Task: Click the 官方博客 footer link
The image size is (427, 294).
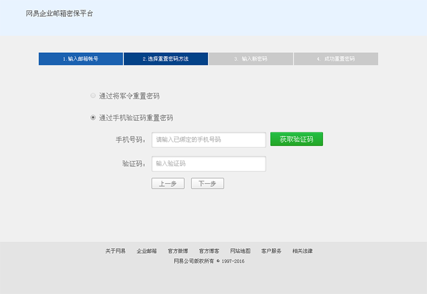Action: (209, 251)
